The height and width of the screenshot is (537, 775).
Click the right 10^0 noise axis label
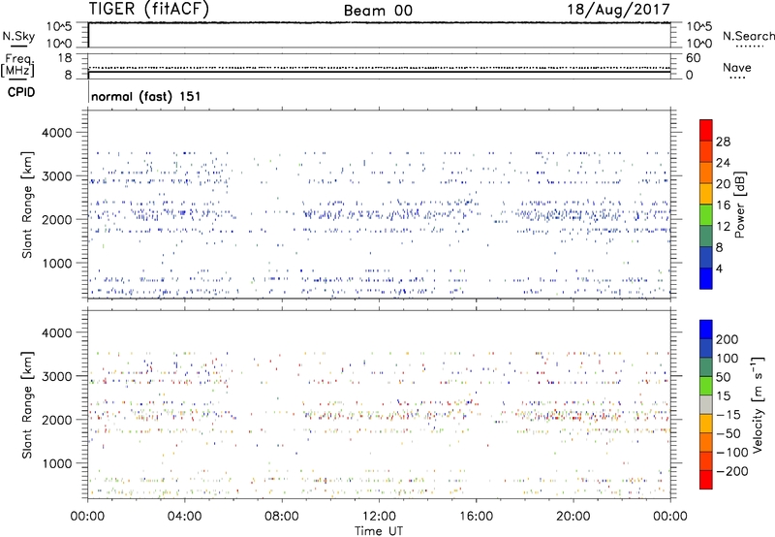[698, 44]
